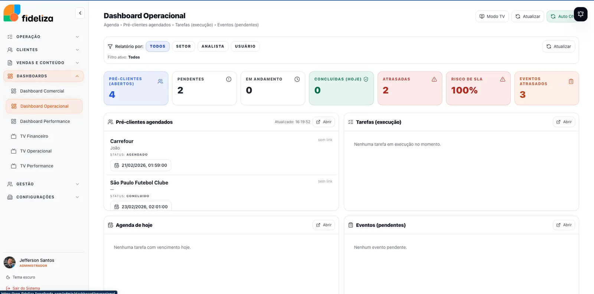Click the Risco de SLA warning icon
594x294 pixels.
(x=503, y=79)
